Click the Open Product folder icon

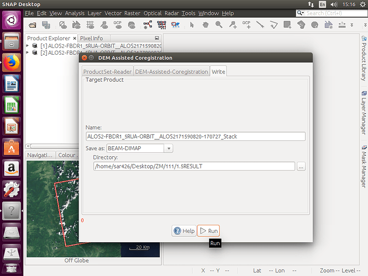(x=33, y=25)
